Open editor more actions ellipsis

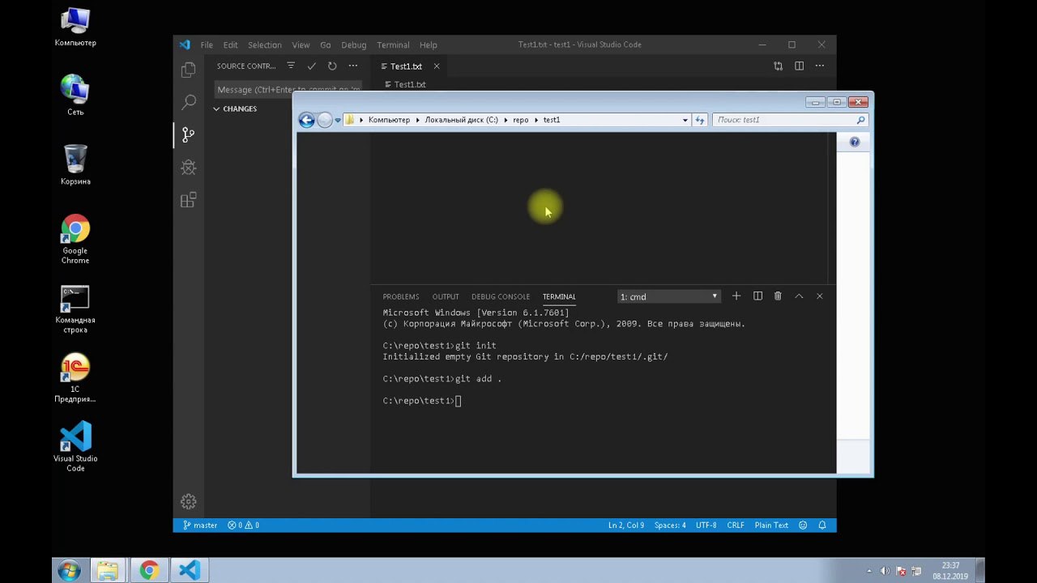[x=820, y=66]
